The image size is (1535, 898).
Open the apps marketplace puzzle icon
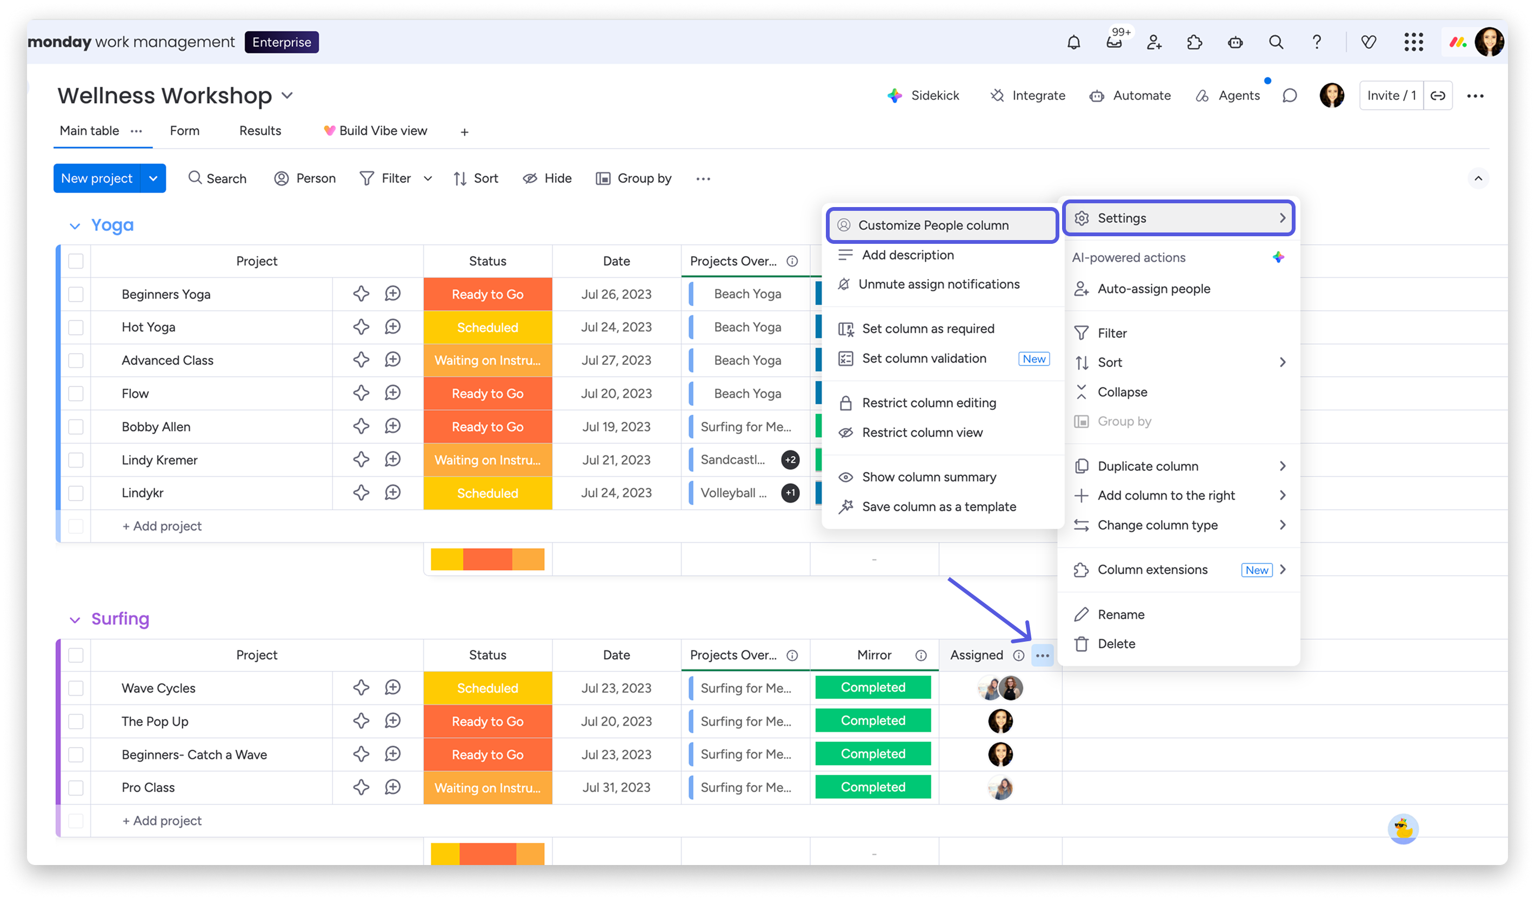1194,42
